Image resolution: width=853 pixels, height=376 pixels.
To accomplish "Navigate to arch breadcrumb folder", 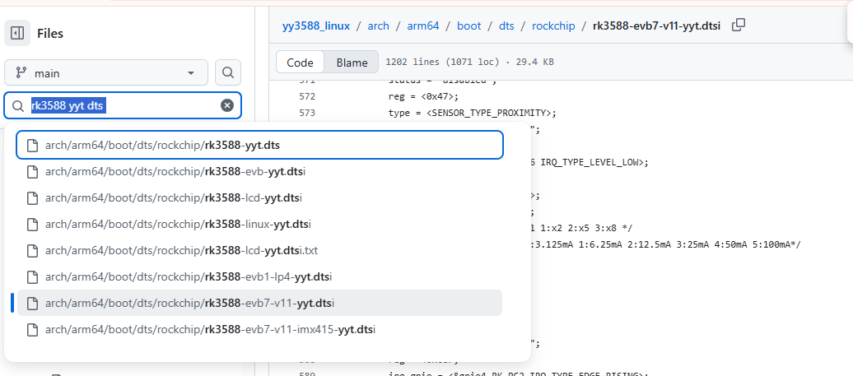I will point(379,26).
